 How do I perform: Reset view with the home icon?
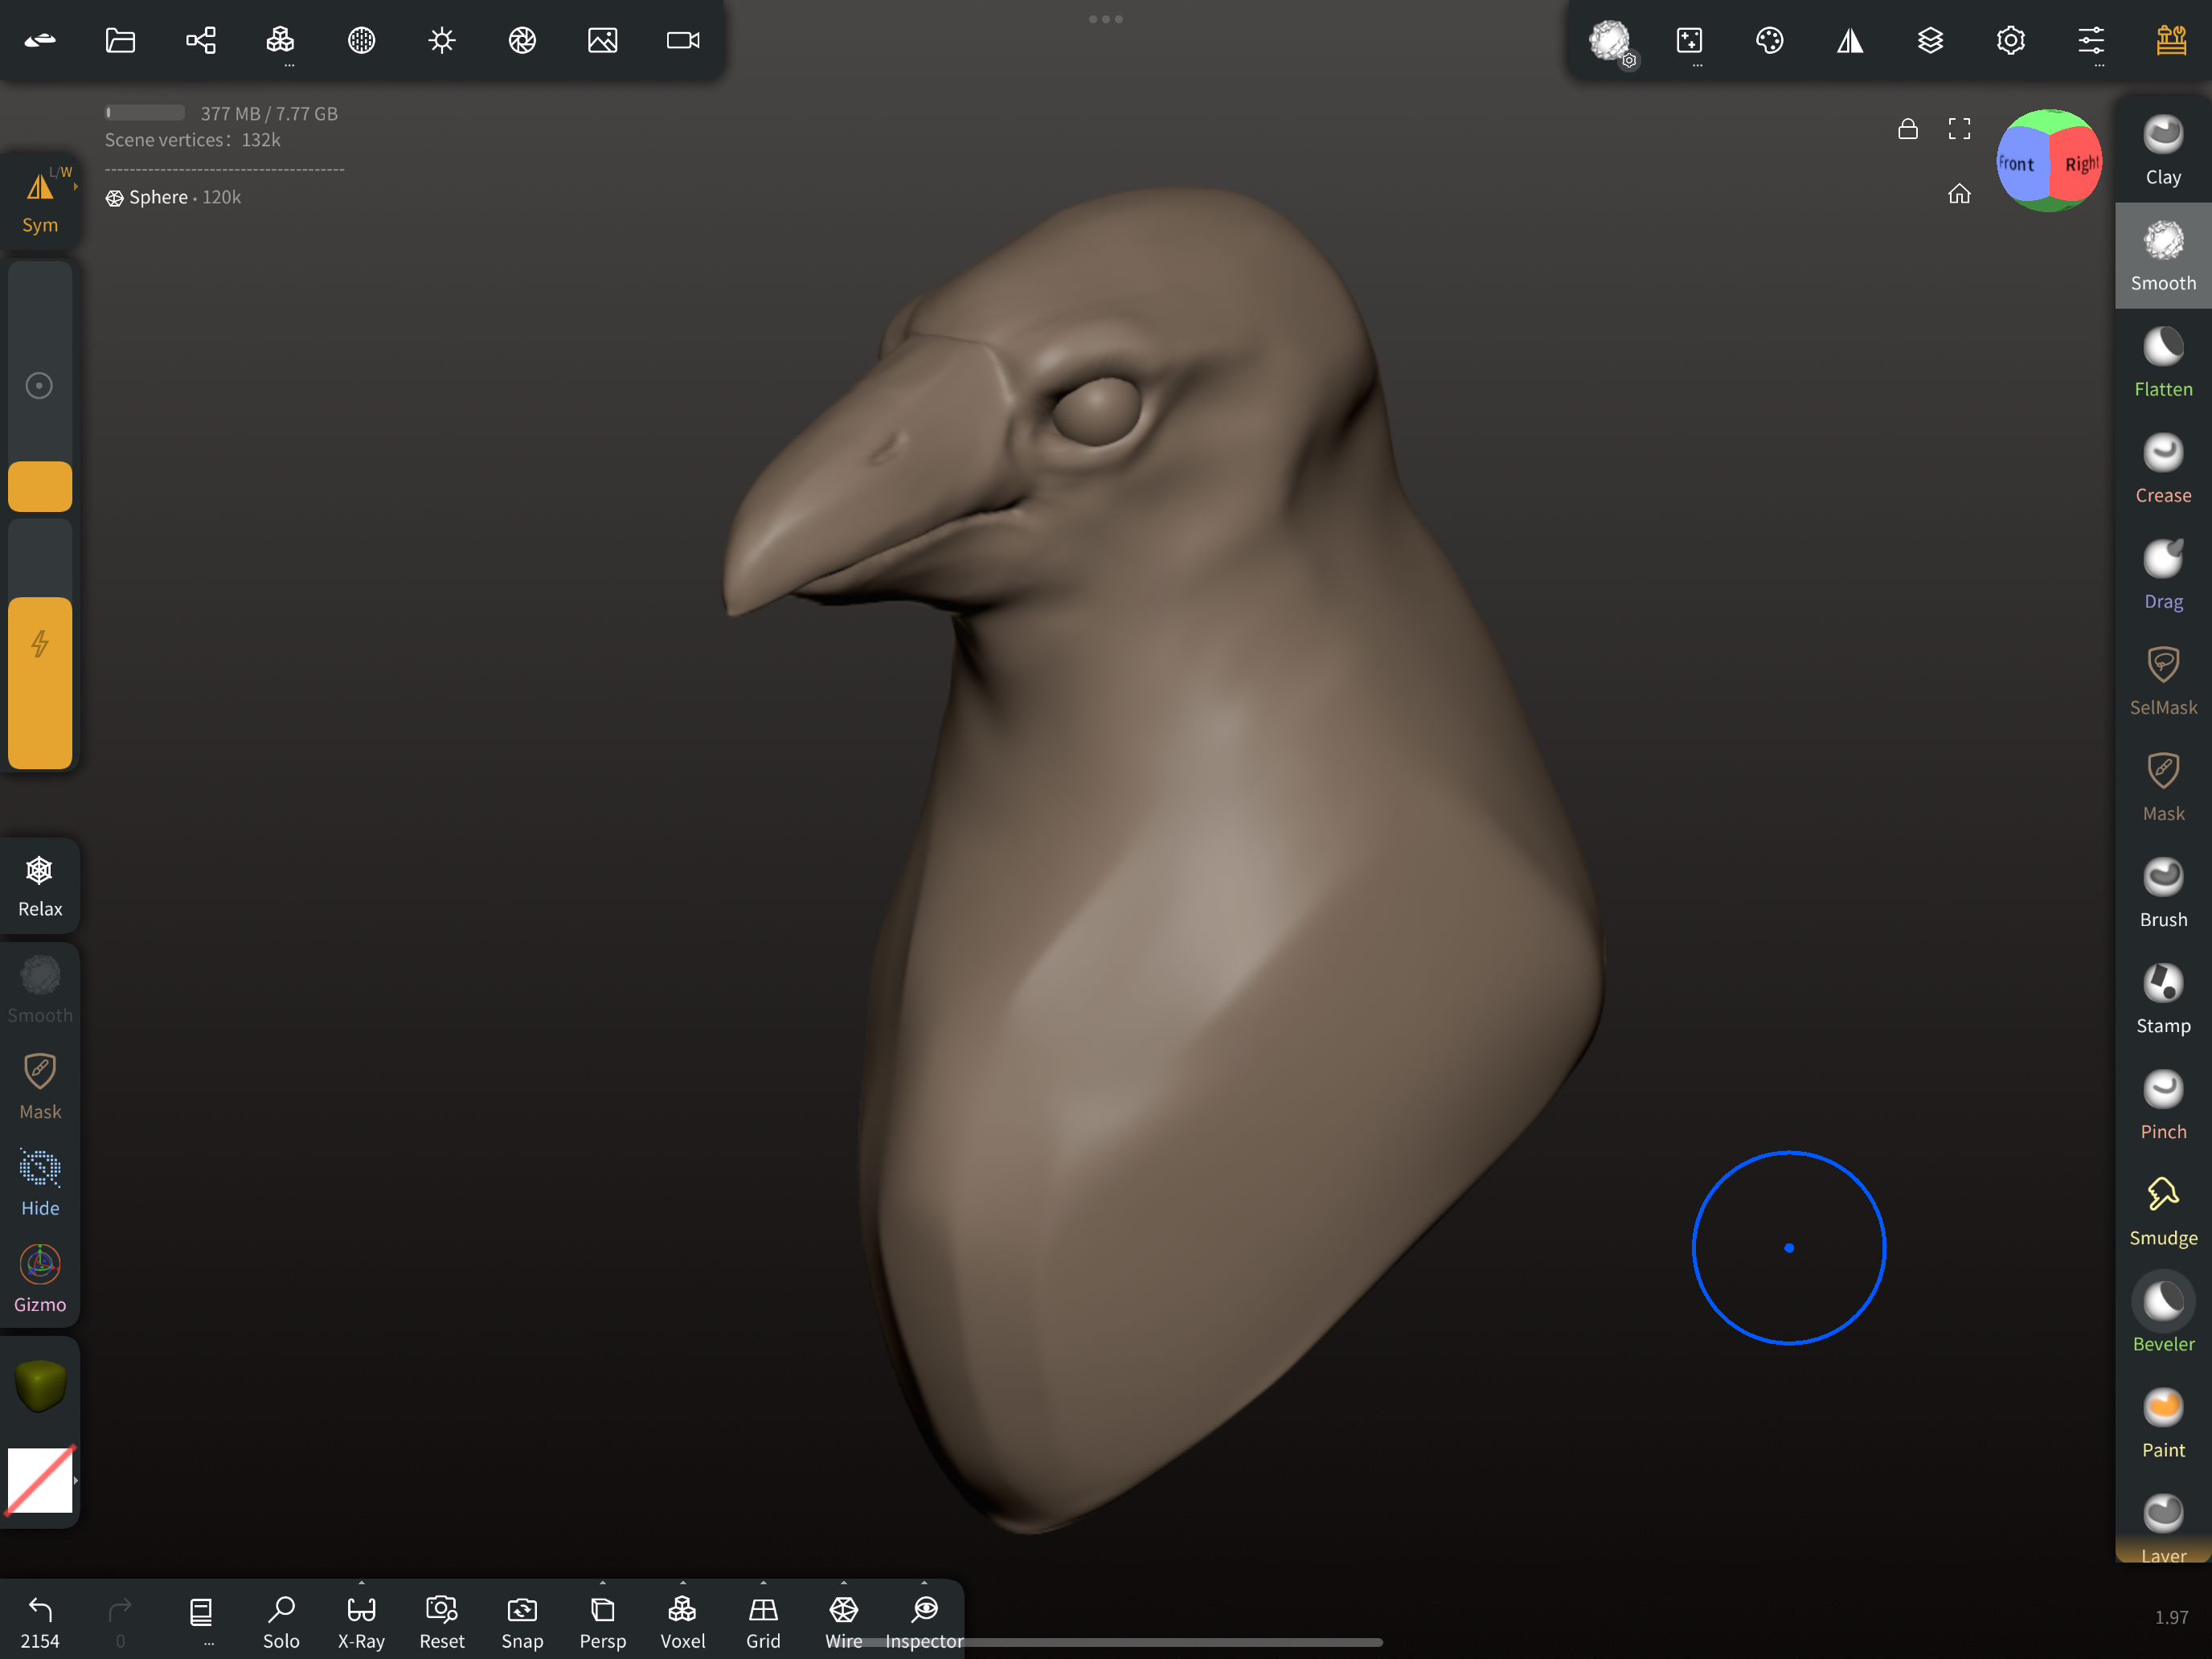point(1959,194)
